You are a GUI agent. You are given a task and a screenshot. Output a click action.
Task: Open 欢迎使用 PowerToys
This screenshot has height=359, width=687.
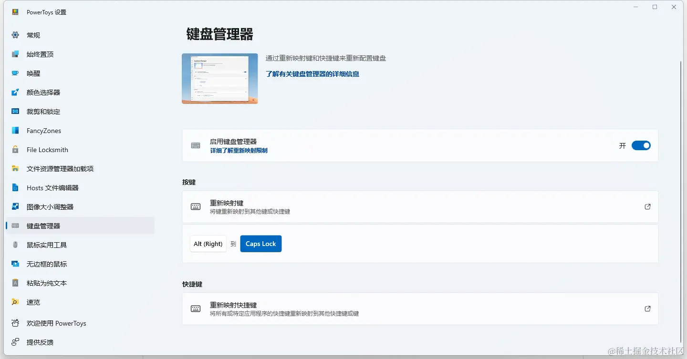(x=80, y=323)
